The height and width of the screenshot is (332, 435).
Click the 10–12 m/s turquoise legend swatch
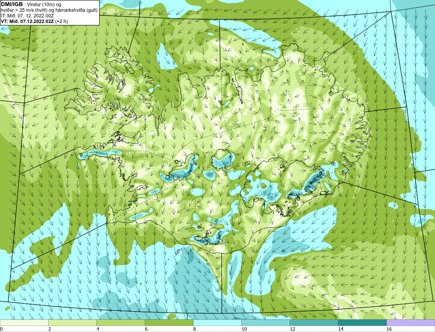click(265, 322)
